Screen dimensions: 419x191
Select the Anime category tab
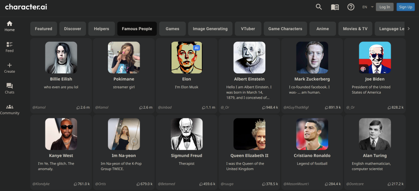[x=322, y=29]
